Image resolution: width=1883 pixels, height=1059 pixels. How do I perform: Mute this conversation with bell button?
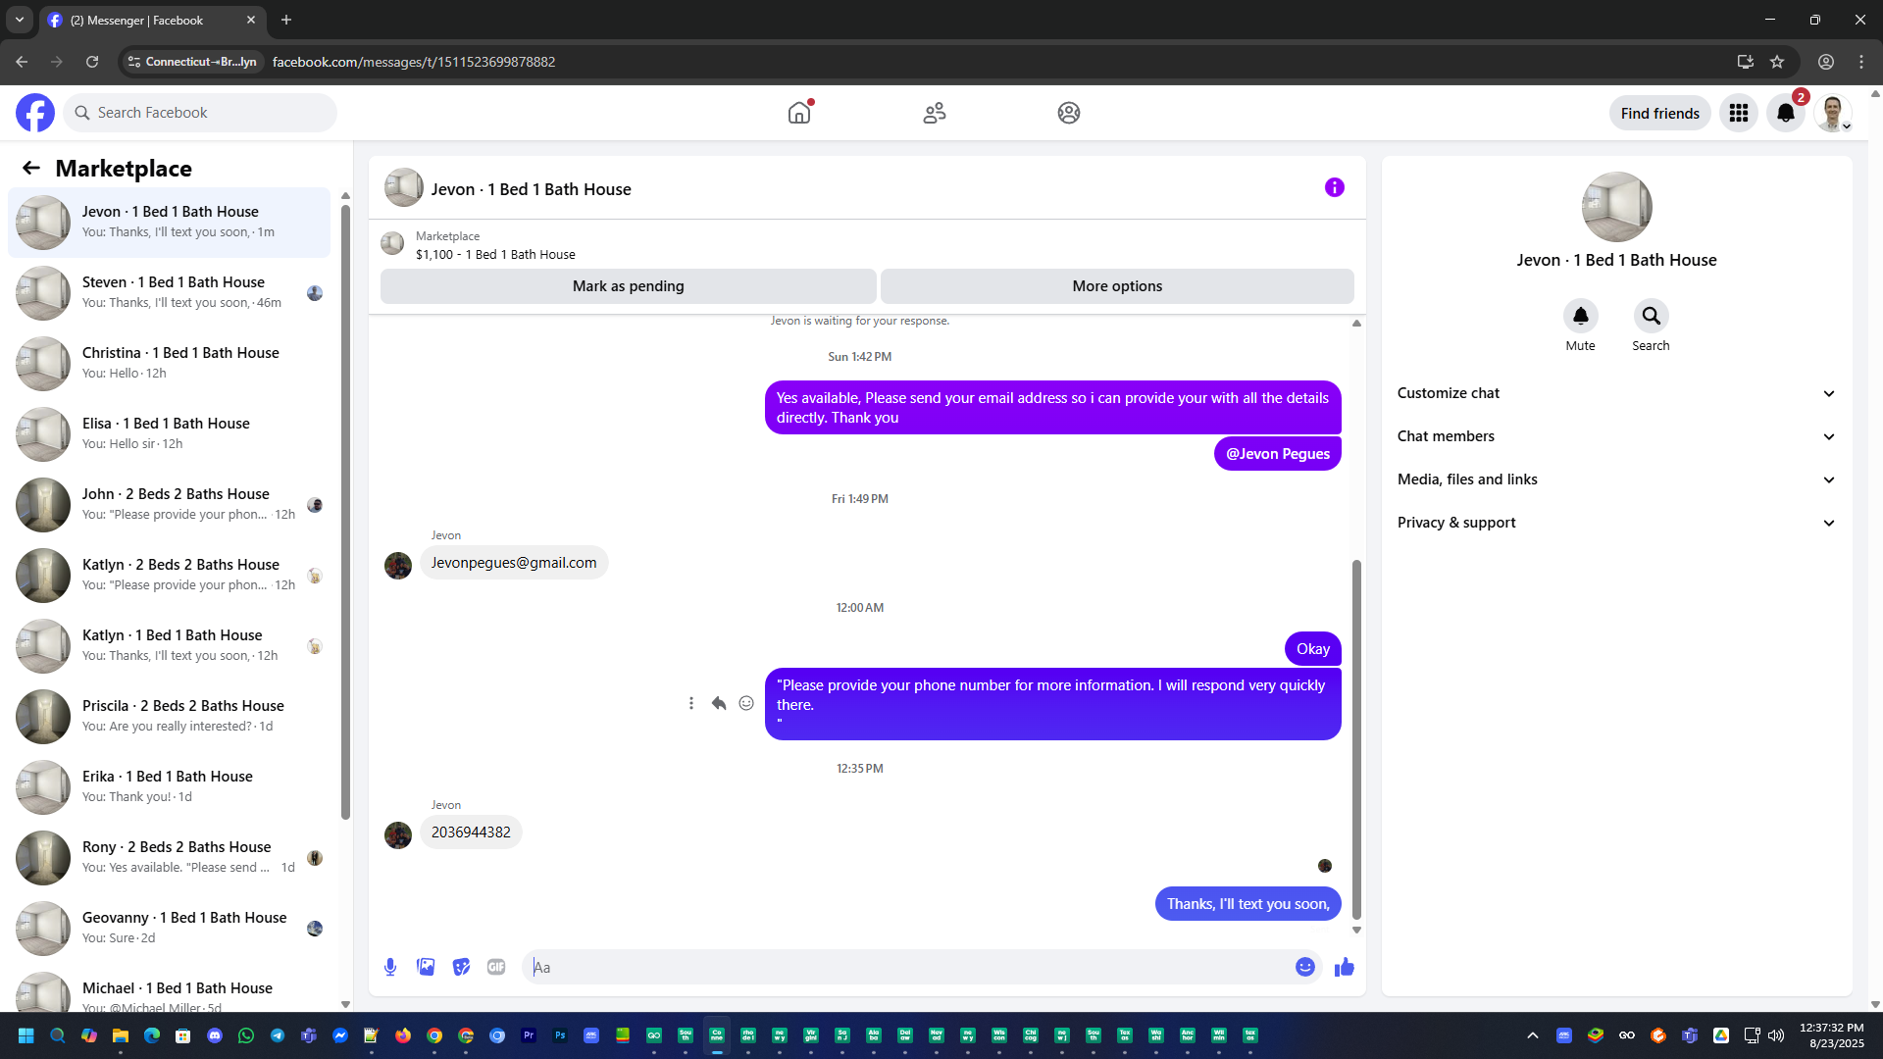1580,316
